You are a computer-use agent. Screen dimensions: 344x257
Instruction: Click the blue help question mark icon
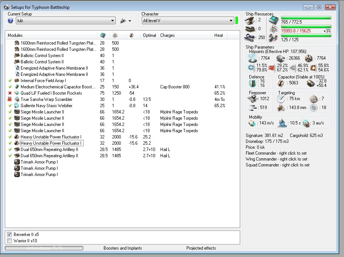tap(10, 21)
